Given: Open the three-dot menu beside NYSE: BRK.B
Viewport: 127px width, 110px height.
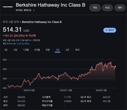Looking at the screenshot, I should (34, 10).
